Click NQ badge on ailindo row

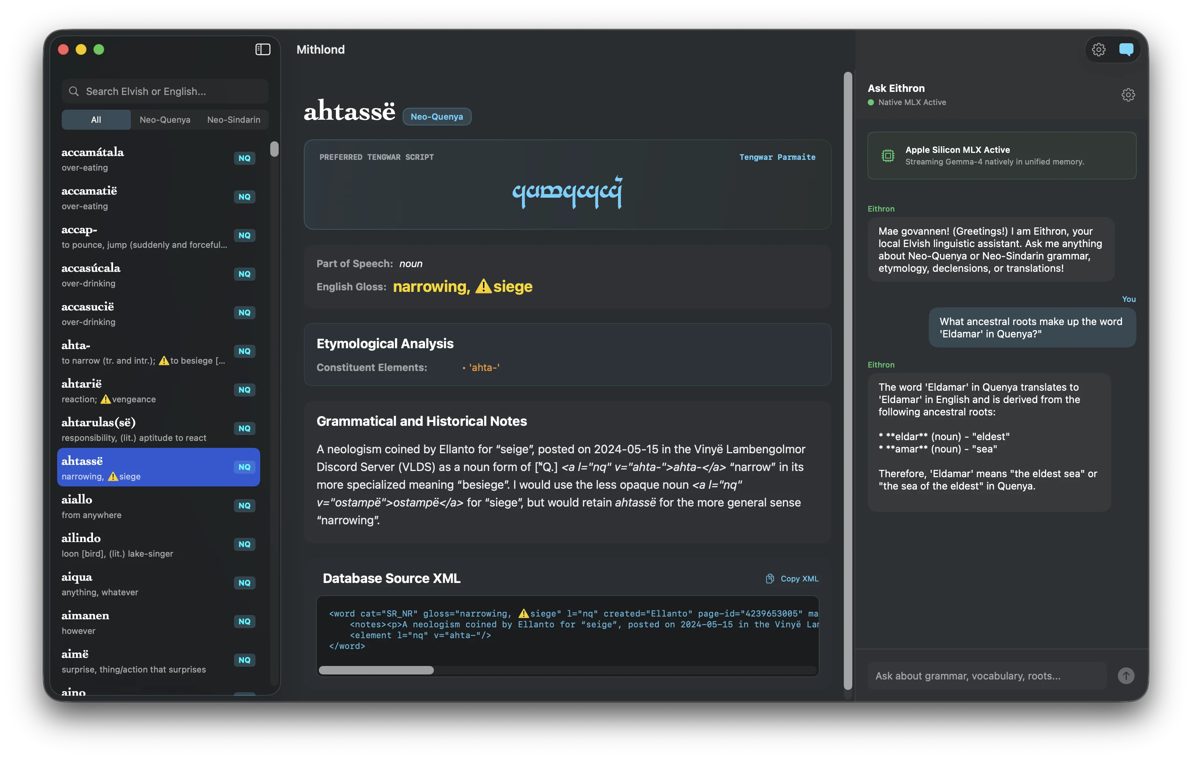click(x=244, y=544)
